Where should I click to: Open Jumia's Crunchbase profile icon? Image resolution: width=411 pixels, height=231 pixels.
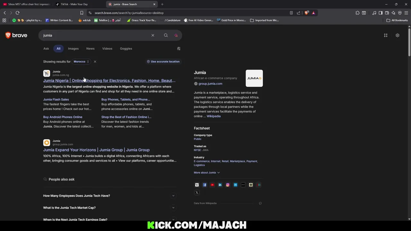pyautogui.click(x=235, y=185)
